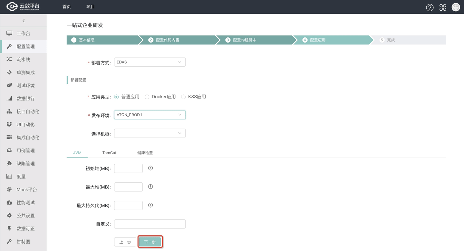Click the 性能测试 dashboard icon
Image resolution: width=464 pixels, height=251 pixels.
tap(9, 202)
